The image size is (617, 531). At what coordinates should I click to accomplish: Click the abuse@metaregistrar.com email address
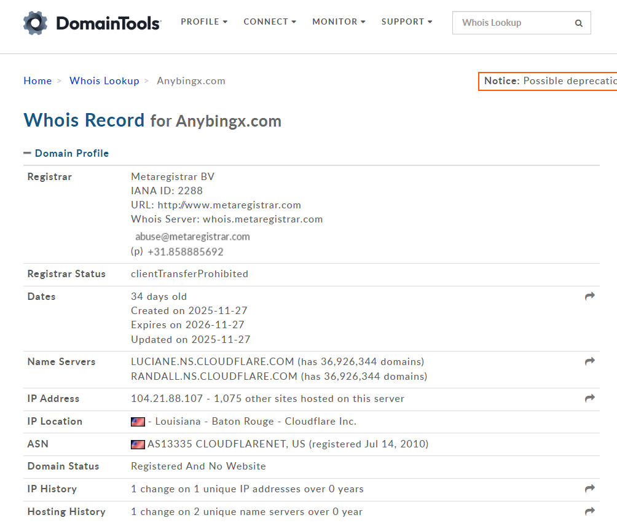192,237
